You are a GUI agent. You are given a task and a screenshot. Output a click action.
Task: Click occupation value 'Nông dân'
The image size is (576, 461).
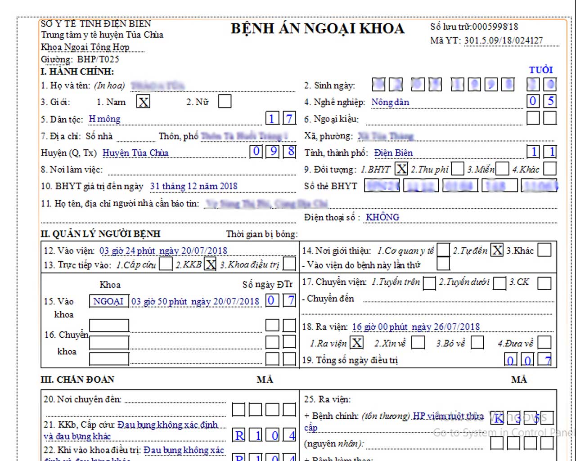coord(390,102)
